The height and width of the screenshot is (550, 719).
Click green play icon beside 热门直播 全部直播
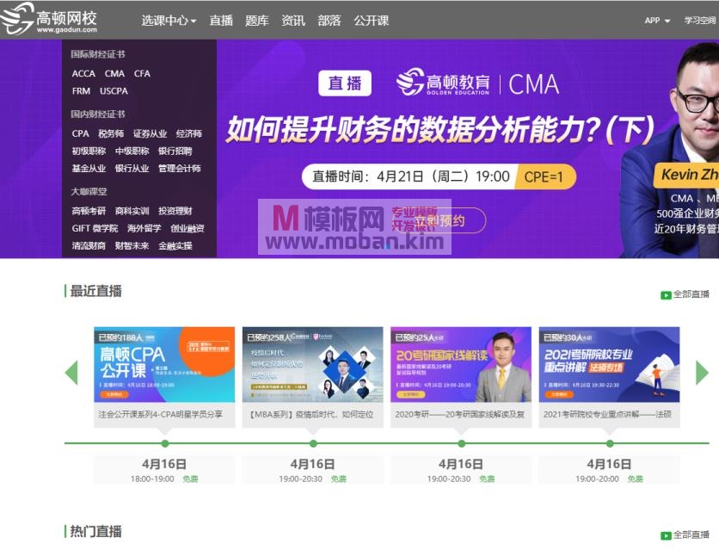tap(666, 535)
